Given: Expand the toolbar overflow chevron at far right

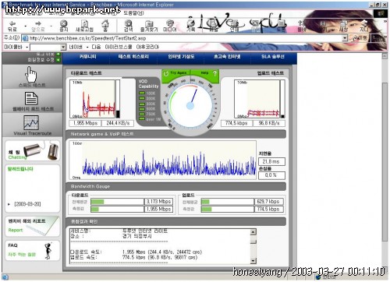Looking at the screenshot, I should pos(385,22).
